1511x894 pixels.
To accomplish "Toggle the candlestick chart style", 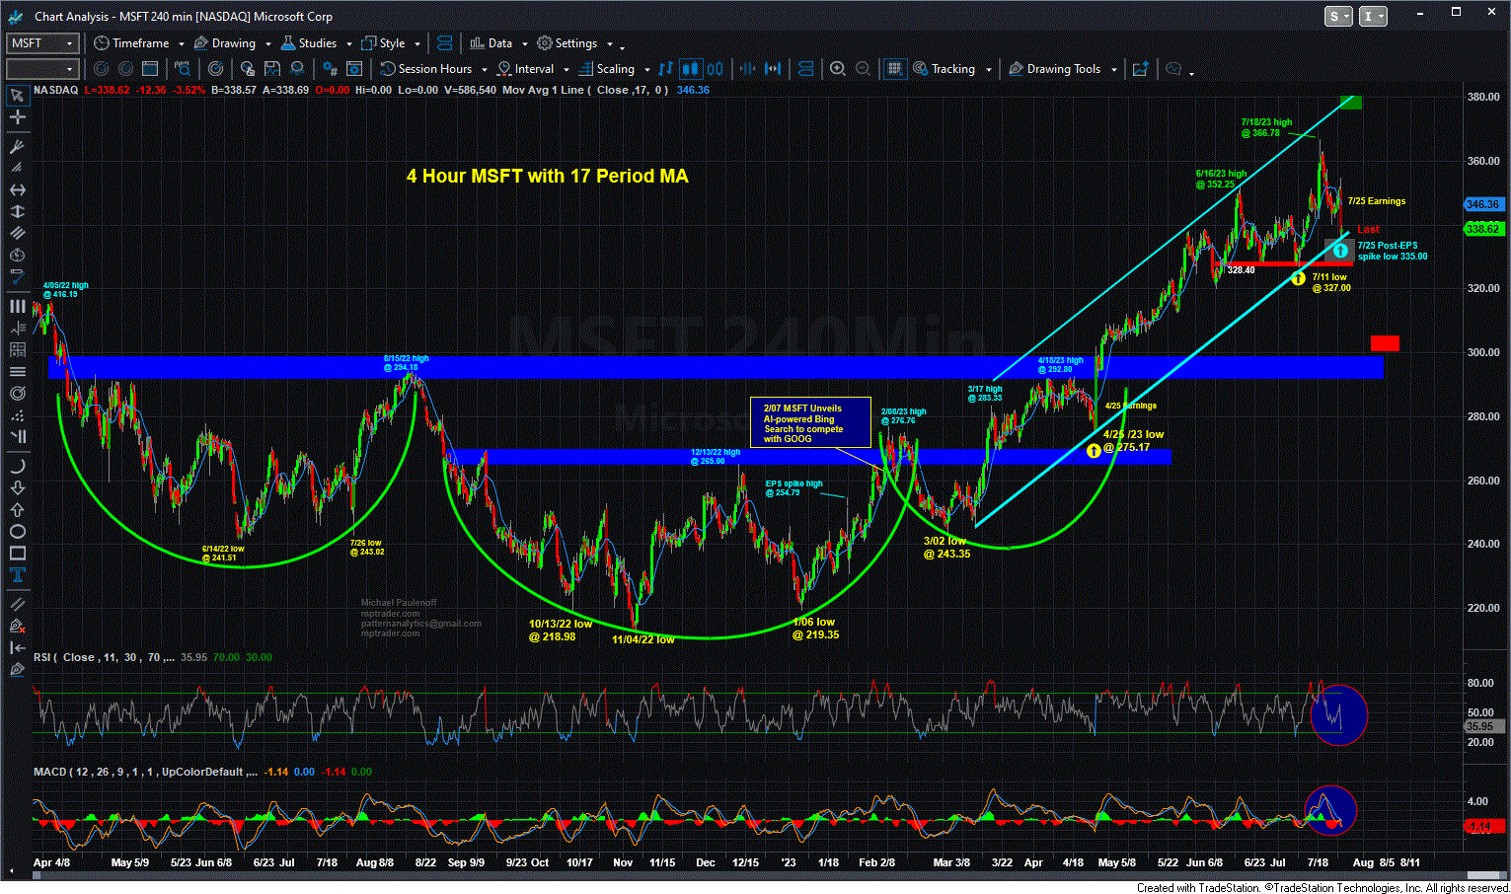I will pyautogui.click(x=691, y=69).
